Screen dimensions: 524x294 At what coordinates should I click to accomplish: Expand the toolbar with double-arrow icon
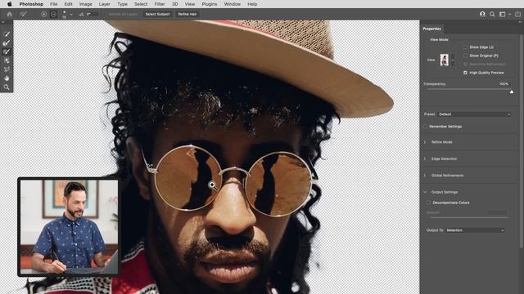3,22
